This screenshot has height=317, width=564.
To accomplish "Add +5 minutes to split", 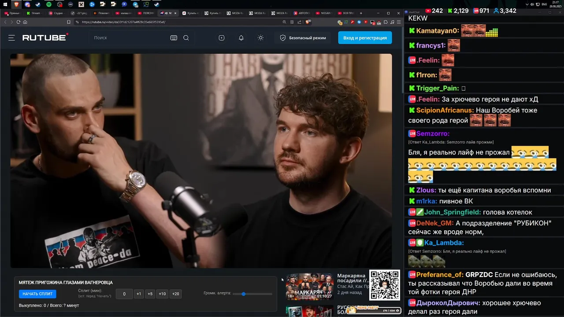I will (x=150, y=294).
